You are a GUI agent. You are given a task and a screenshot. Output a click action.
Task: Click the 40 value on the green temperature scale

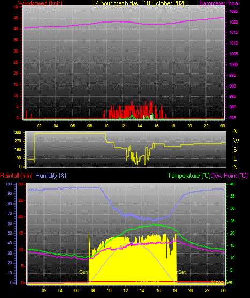pos(232,184)
